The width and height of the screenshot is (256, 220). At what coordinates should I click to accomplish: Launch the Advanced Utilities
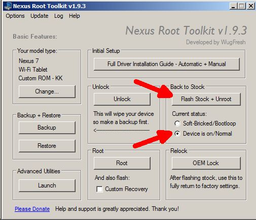[x=47, y=185]
